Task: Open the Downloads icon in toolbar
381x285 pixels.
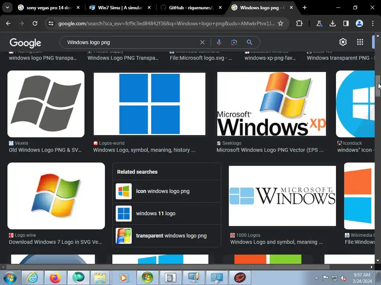Action: pos(332,23)
